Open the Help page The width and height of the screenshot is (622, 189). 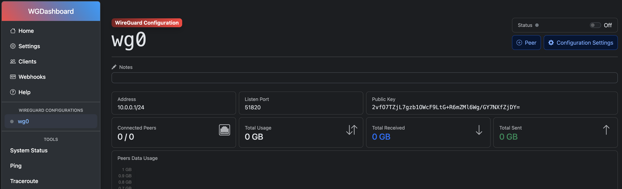pos(51,92)
